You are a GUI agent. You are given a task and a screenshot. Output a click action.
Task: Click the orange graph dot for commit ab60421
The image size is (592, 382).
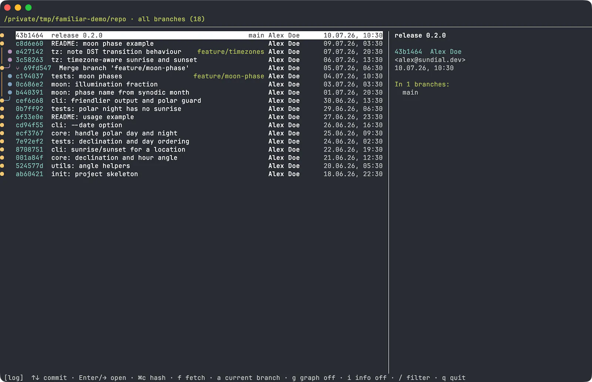pos(2,174)
